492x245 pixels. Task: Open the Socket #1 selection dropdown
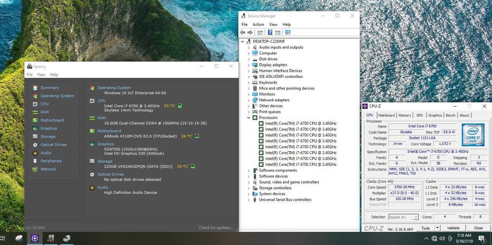tap(403, 217)
